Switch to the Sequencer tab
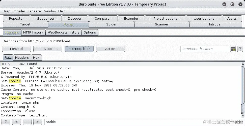The image size is (245, 126). tap(46, 18)
